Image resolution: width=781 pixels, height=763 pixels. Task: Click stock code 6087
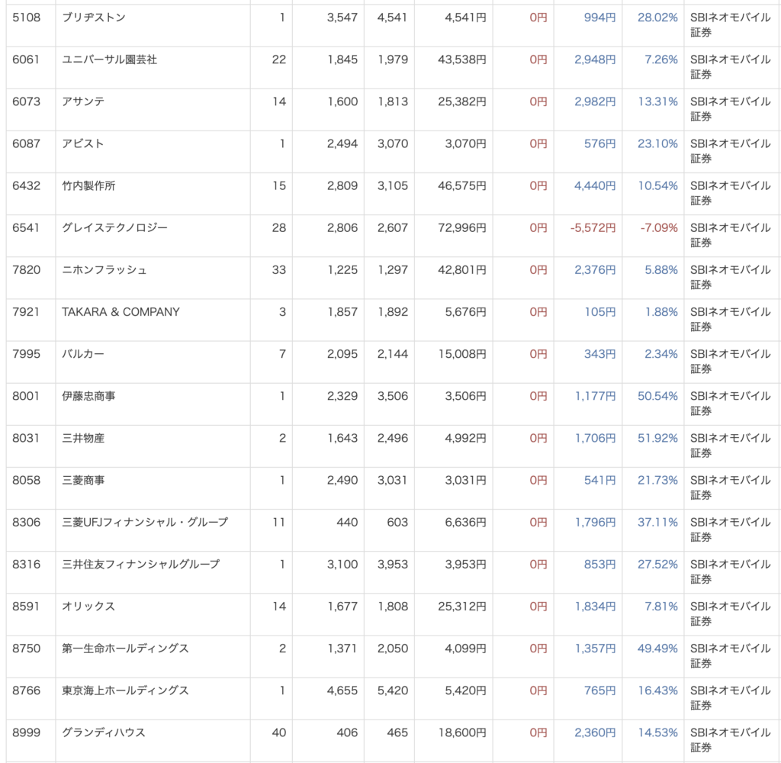pos(27,144)
